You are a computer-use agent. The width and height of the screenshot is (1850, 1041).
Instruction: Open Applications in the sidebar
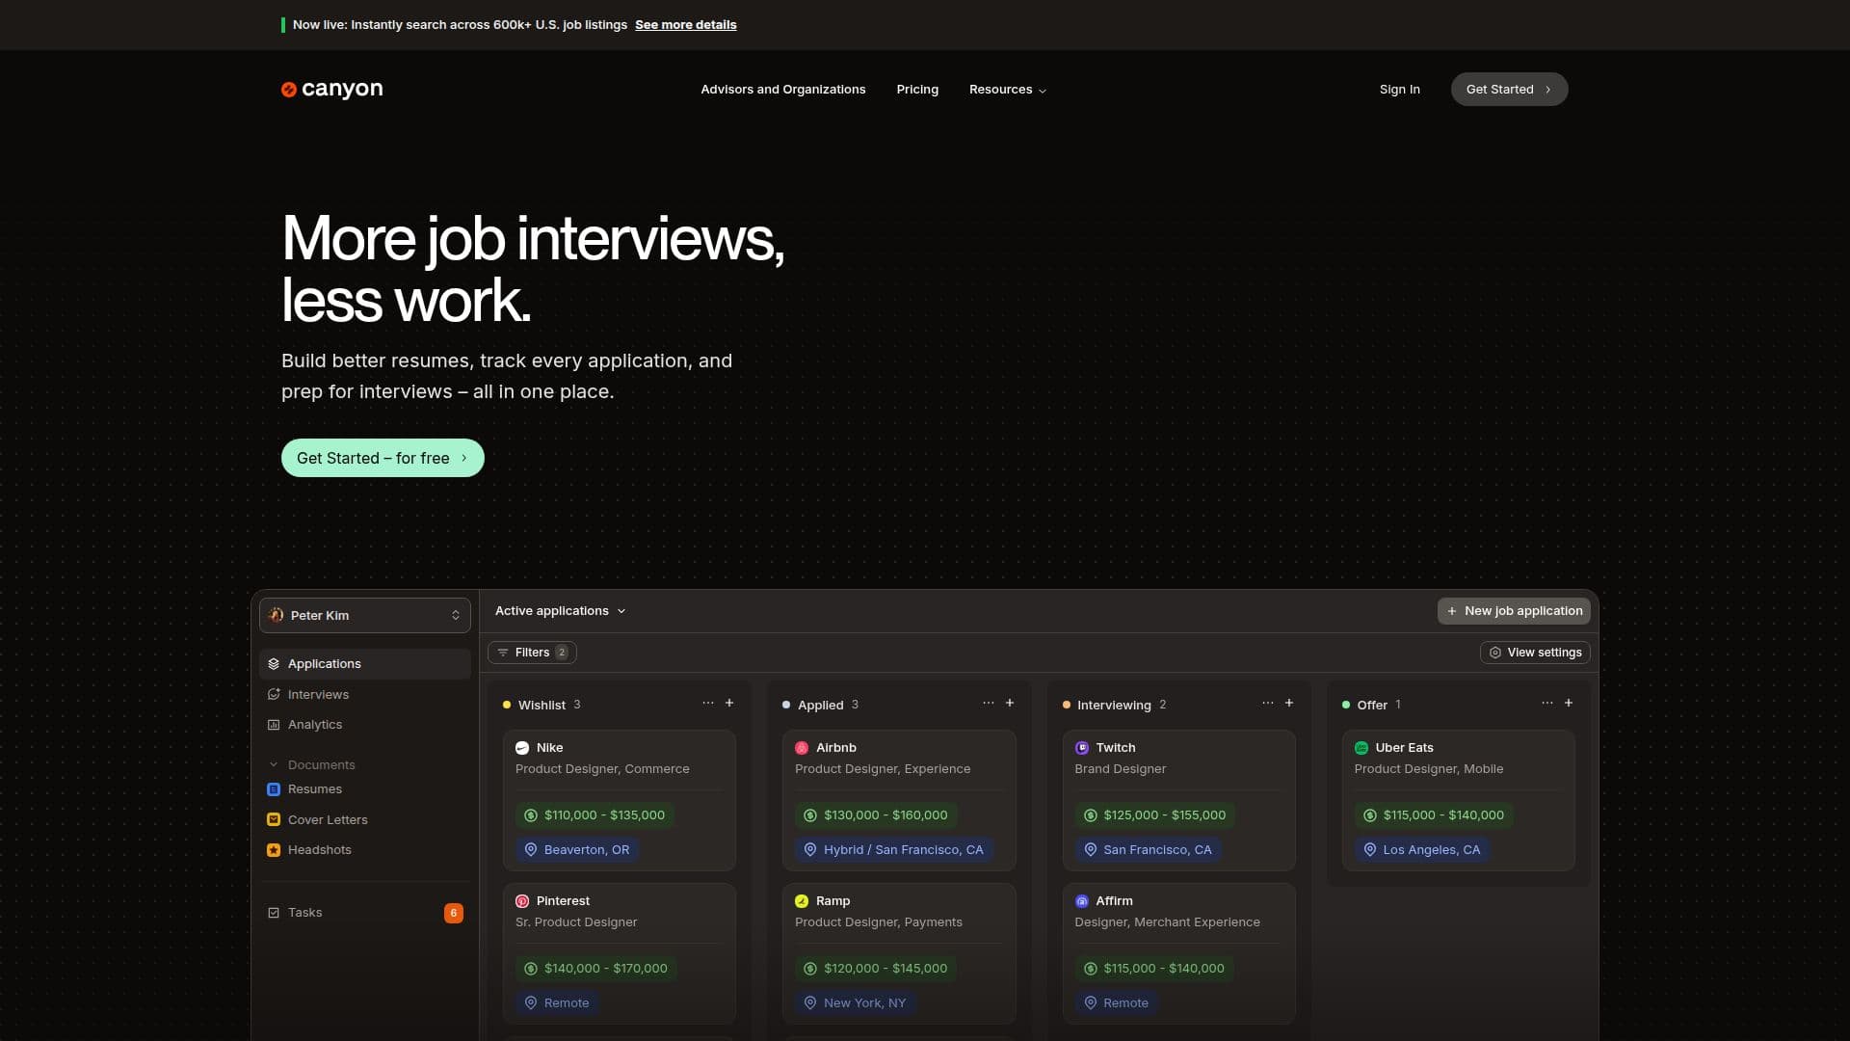(x=365, y=664)
